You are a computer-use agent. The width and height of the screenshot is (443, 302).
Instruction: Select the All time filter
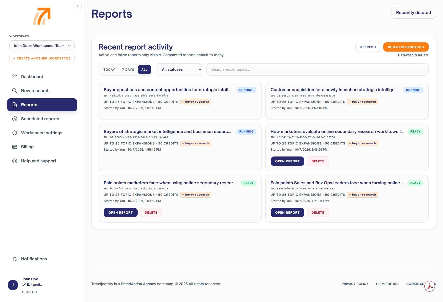tap(145, 70)
